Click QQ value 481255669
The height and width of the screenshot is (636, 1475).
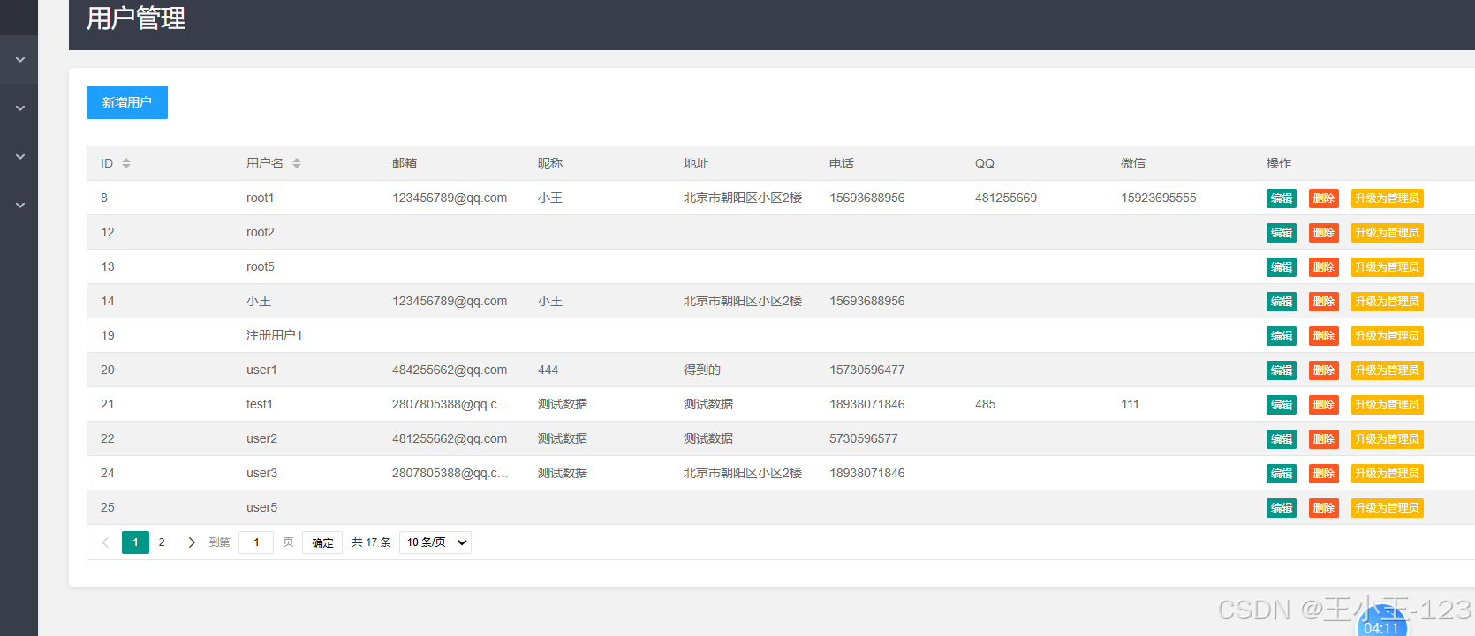coord(1006,198)
